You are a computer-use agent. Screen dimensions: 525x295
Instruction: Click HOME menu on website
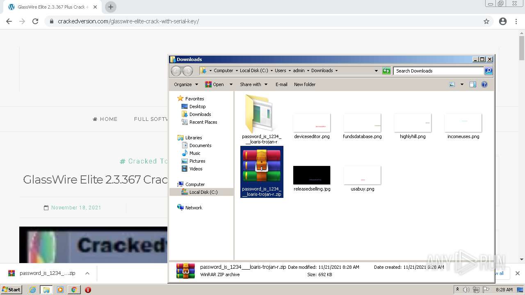point(105,119)
